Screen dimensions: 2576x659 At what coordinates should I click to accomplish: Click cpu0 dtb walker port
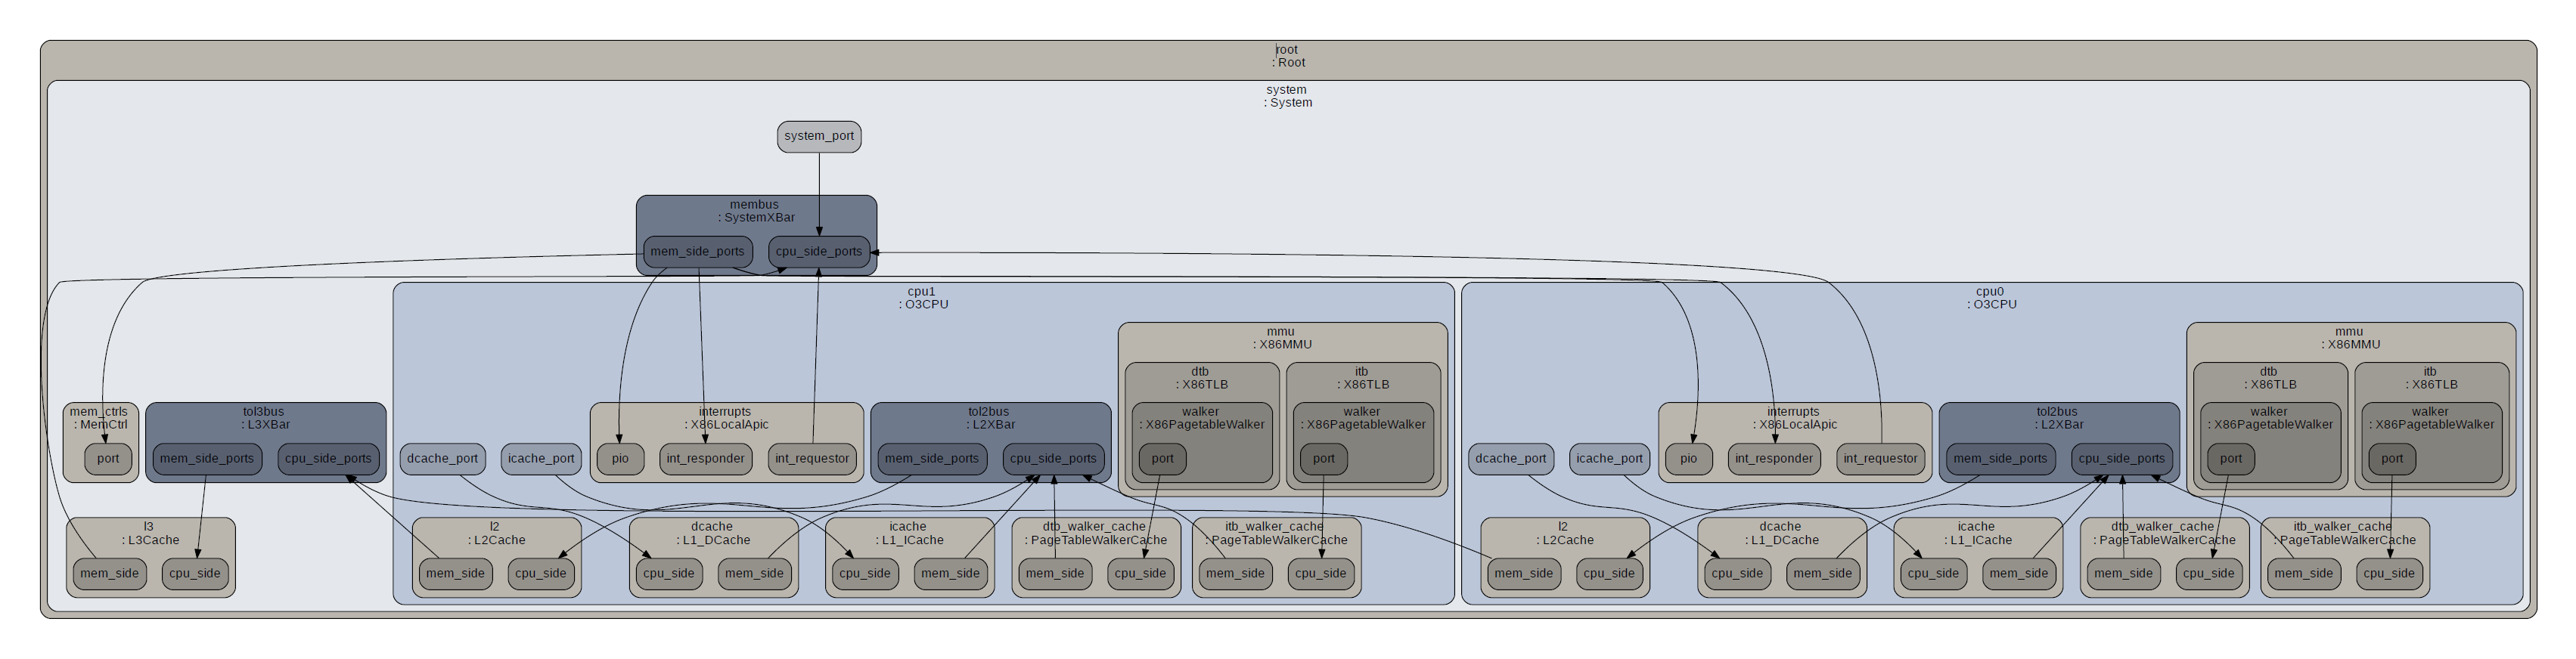[x=2230, y=459]
